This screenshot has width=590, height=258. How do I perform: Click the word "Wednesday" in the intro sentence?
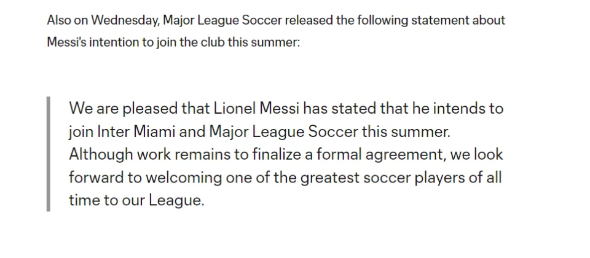pyautogui.click(x=125, y=20)
